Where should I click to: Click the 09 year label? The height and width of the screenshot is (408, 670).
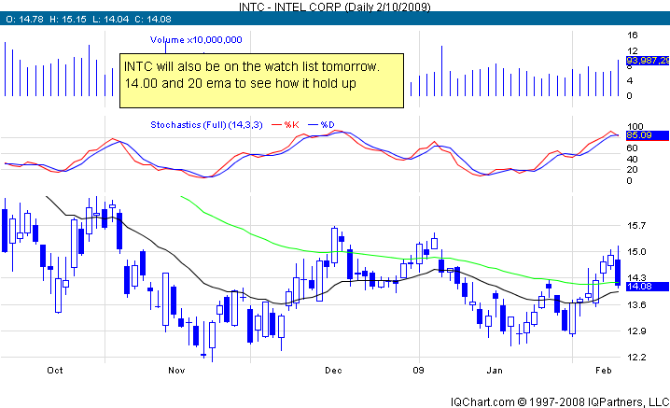418,371
